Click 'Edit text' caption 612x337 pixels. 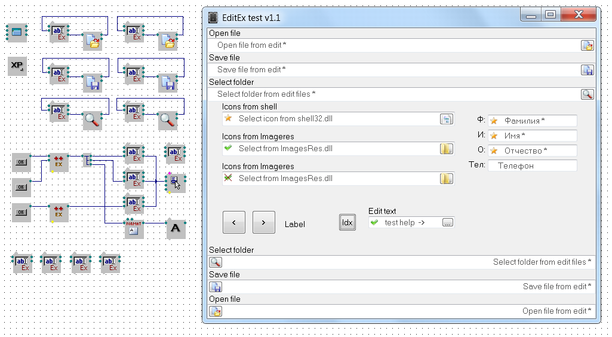pyautogui.click(x=382, y=212)
